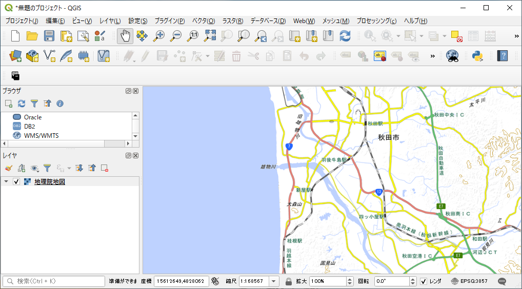This screenshot has width=522, height=289.
Task: Select WMS/WMTS entry in Browser
Action: point(42,136)
